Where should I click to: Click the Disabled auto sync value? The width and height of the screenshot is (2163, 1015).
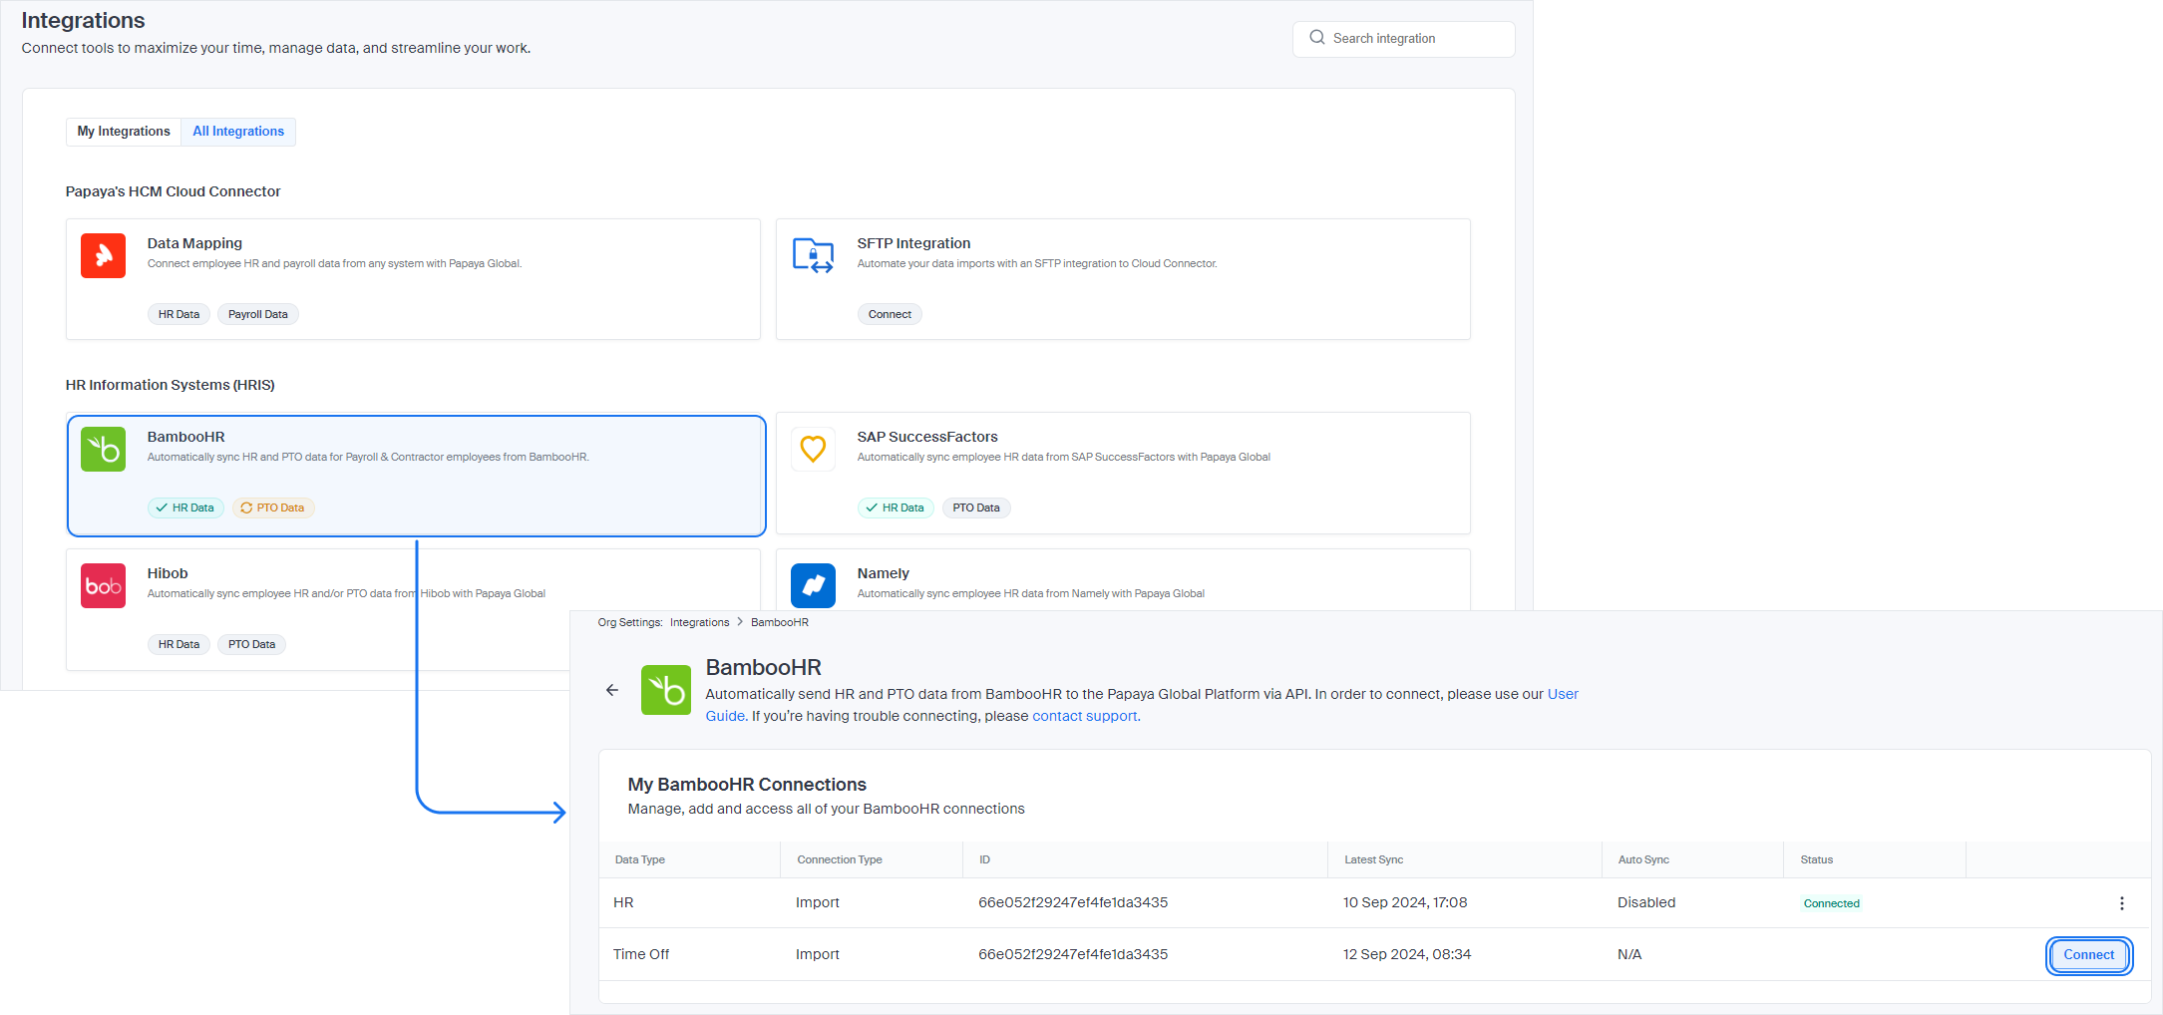tap(1646, 902)
